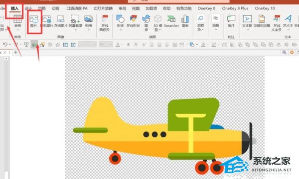This screenshot has height=179, width=299.
Task: Click the 在线形状 online shapes icon
Action: [133, 21]
